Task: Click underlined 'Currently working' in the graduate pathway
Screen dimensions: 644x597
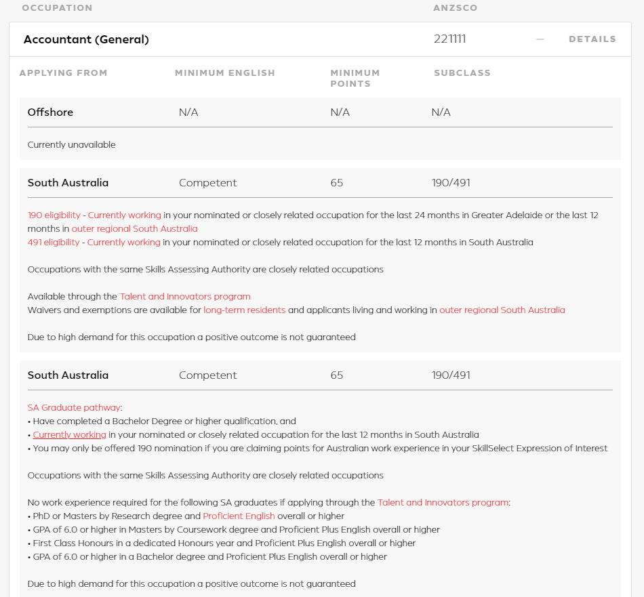Action: pyautogui.click(x=70, y=434)
